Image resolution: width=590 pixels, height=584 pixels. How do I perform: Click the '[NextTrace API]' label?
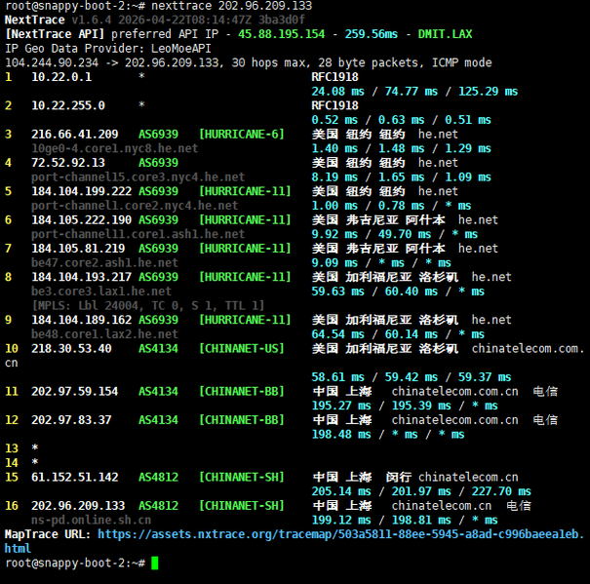click(55, 34)
